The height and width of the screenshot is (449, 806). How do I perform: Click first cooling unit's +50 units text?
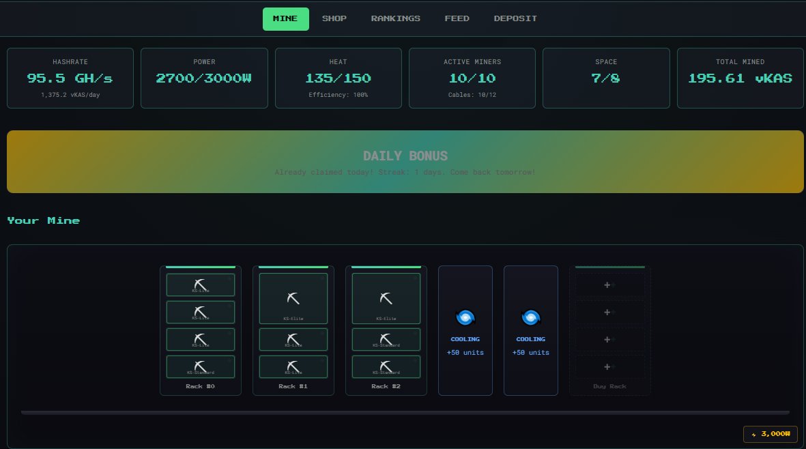[465, 352]
